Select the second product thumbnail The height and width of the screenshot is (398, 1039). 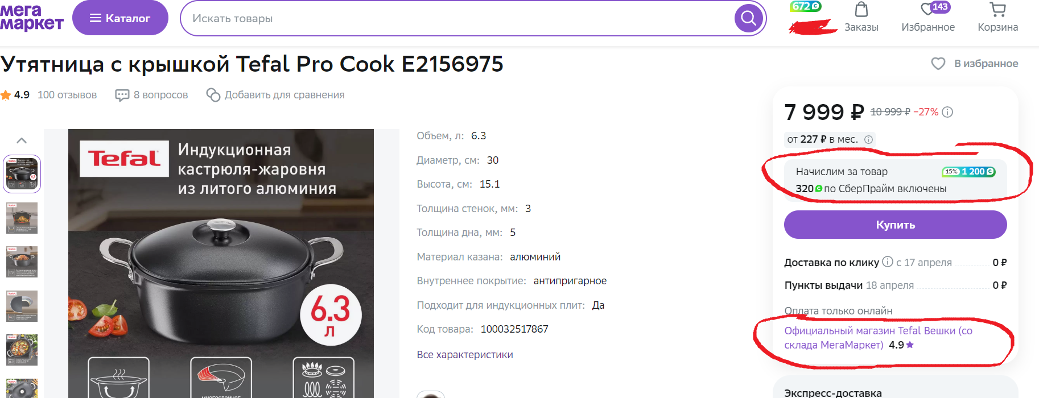tap(22, 218)
